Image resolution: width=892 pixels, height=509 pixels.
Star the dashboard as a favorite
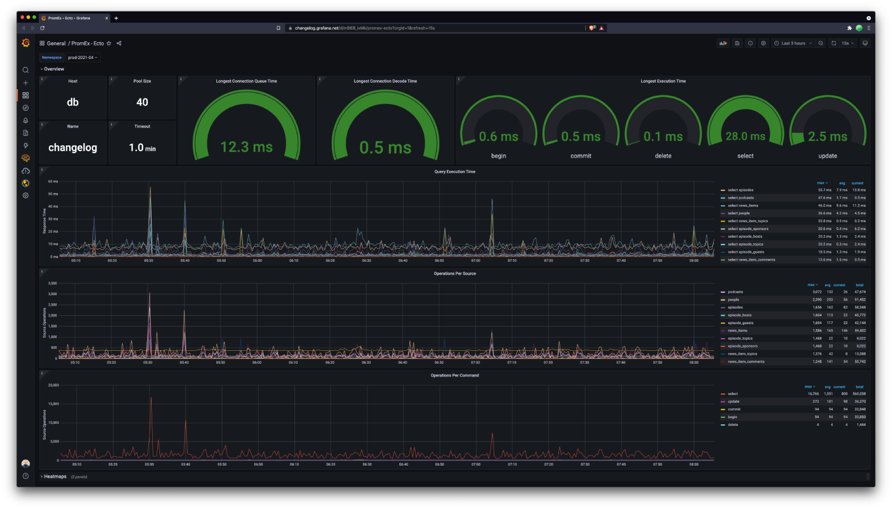click(x=109, y=43)
